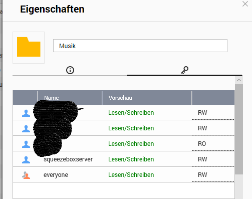Close the Eigenschaften dialog
Viewport: 252px width, 199px height.
click(x=245, y=4)
